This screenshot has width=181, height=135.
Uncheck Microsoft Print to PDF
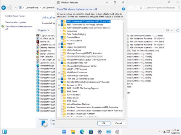point(62,63)
